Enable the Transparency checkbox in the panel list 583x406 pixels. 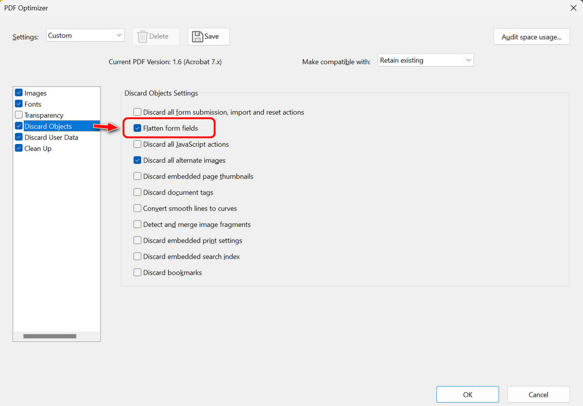18,115
